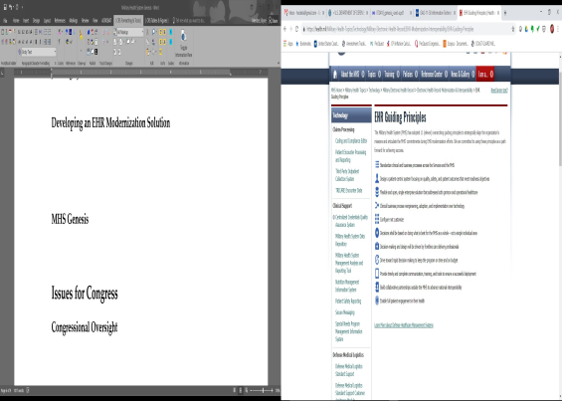Open Patient Safety Reporting sidebar link

[x=348, y=301]
